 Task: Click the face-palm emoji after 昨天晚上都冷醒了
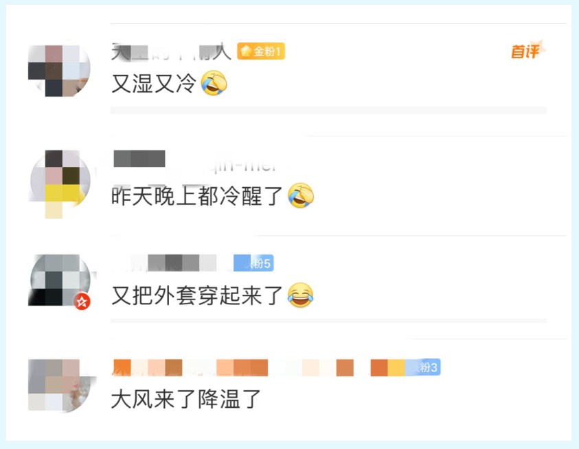point(301,195)
